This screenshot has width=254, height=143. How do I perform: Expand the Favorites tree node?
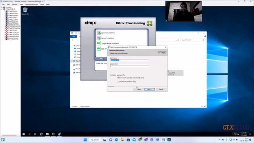(x=2, y=7)
